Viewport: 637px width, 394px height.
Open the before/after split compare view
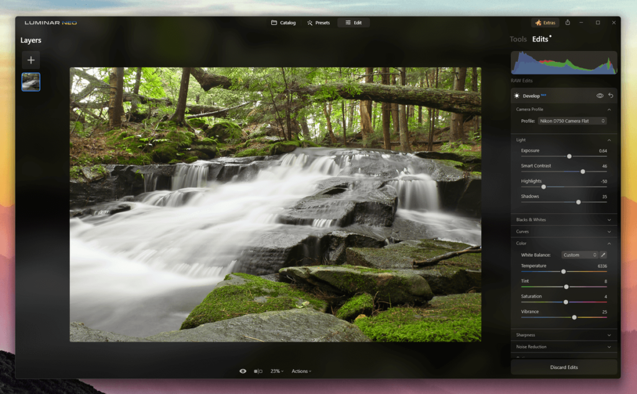(x=258, y=371)
